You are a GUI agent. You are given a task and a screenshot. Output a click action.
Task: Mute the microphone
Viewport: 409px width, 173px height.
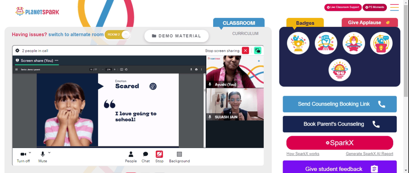(x=43, y=157)
